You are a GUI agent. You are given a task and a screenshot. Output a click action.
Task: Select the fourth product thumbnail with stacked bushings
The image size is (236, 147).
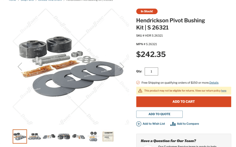click(x=64, y=137)
